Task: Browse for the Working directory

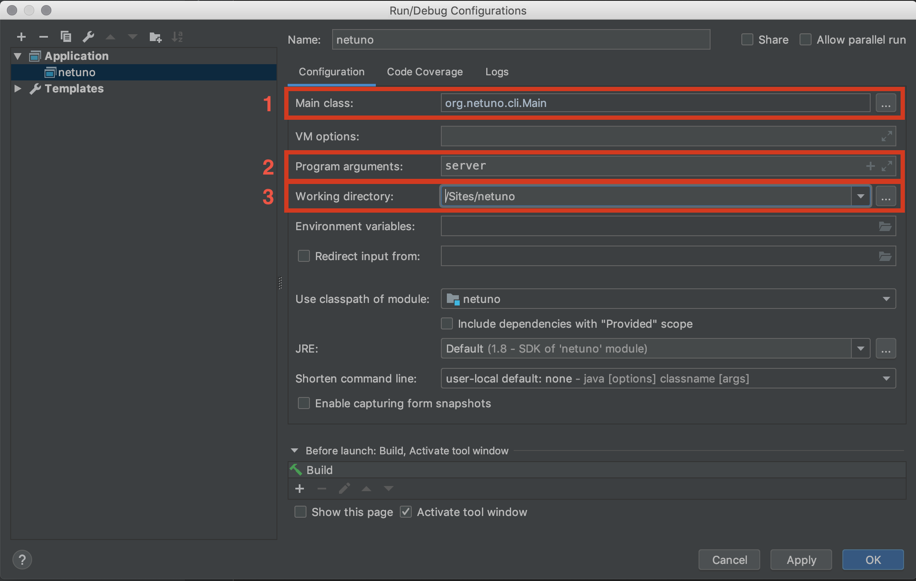Action: point(886,196)
